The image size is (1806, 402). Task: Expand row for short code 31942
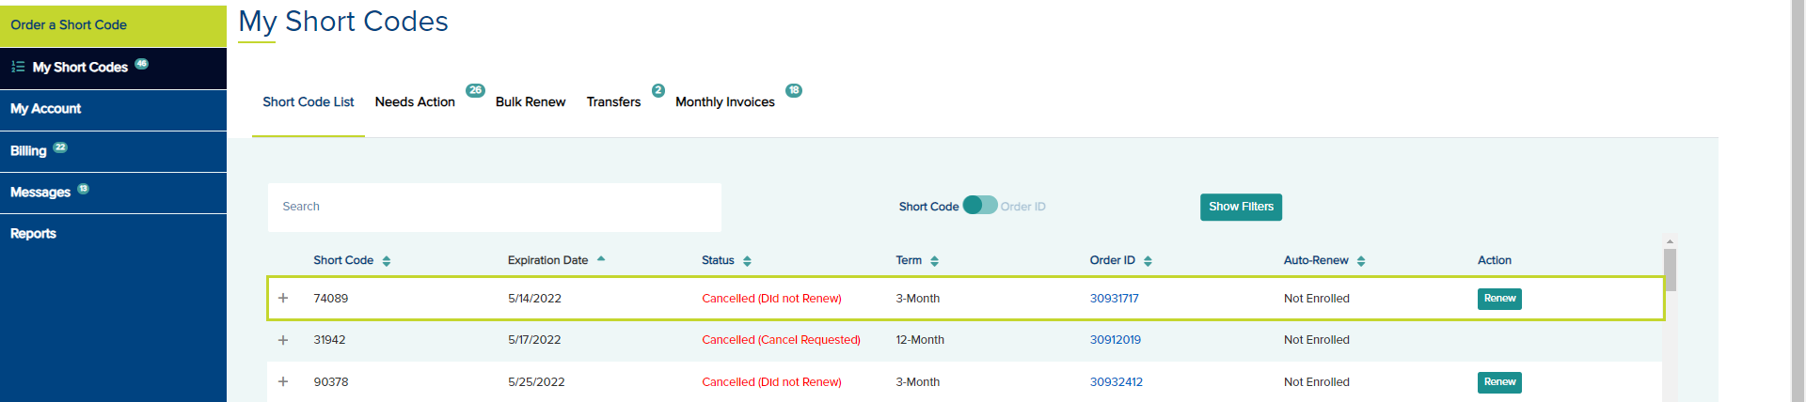[283, 340]
